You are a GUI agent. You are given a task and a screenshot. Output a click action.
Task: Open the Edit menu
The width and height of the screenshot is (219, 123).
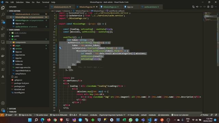12,2
